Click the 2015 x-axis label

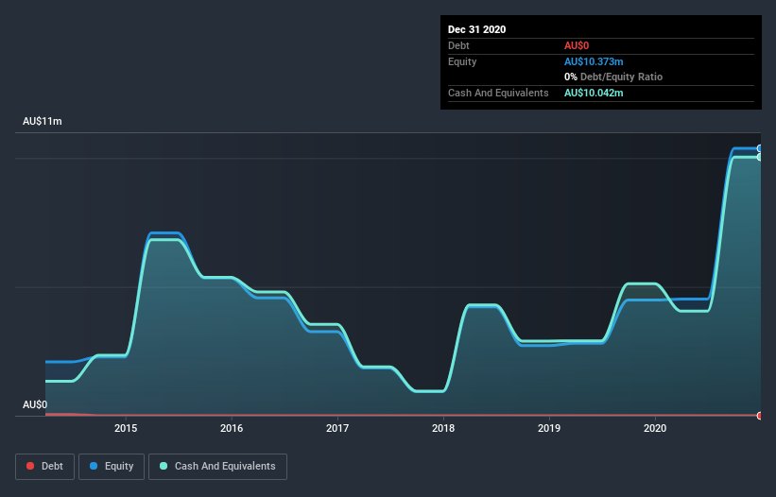coord(126,428)
